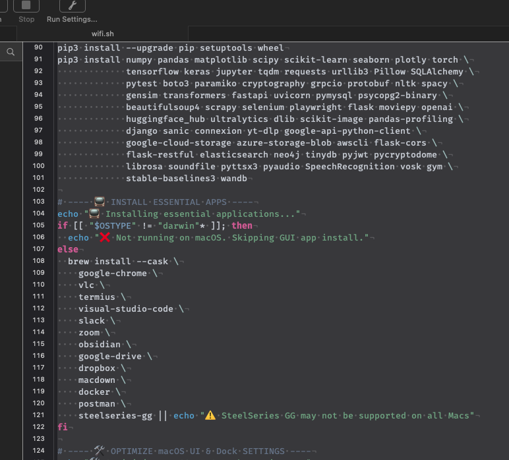Click on '$OSTYPE' variable on line 105
509x460 pixels.
(x=113, y=226)
